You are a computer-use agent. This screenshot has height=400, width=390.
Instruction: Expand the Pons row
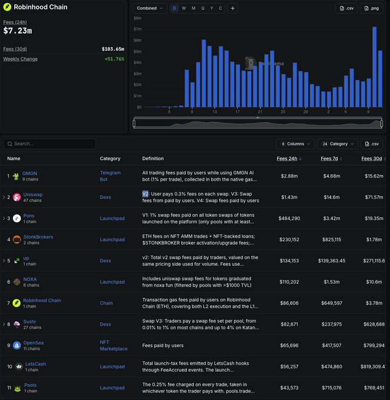pos(4,218)
